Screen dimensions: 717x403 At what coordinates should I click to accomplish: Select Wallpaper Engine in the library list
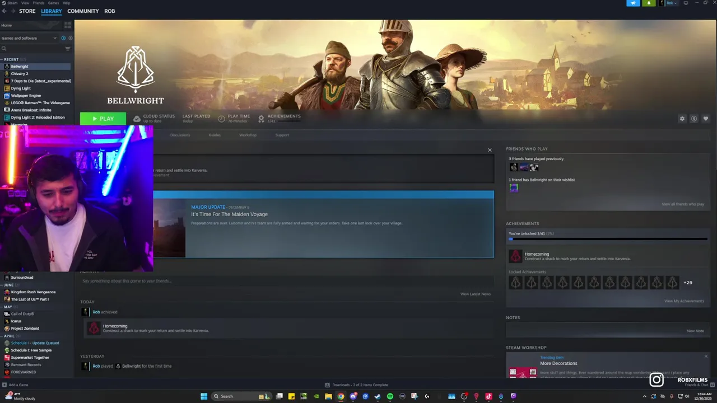36,96
